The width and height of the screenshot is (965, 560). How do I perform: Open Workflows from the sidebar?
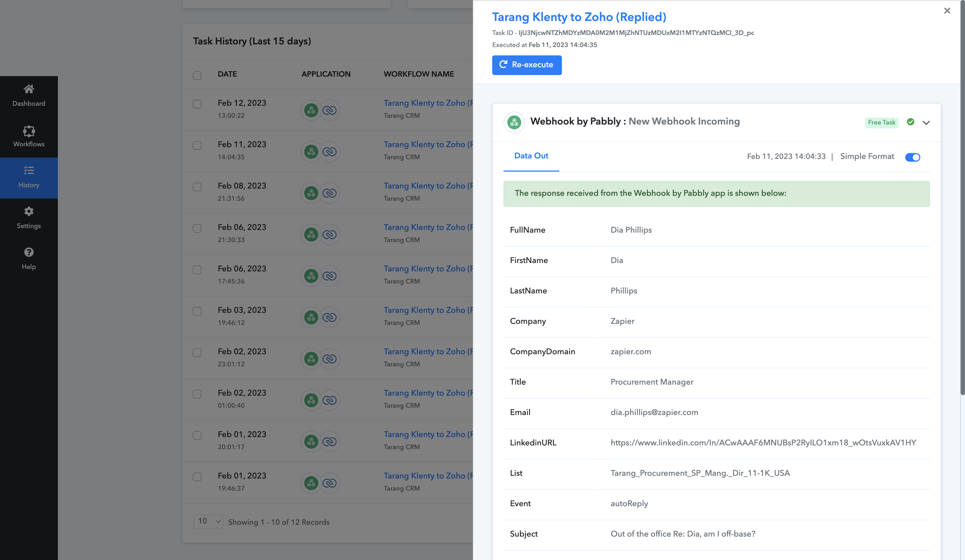pos(29,137)
